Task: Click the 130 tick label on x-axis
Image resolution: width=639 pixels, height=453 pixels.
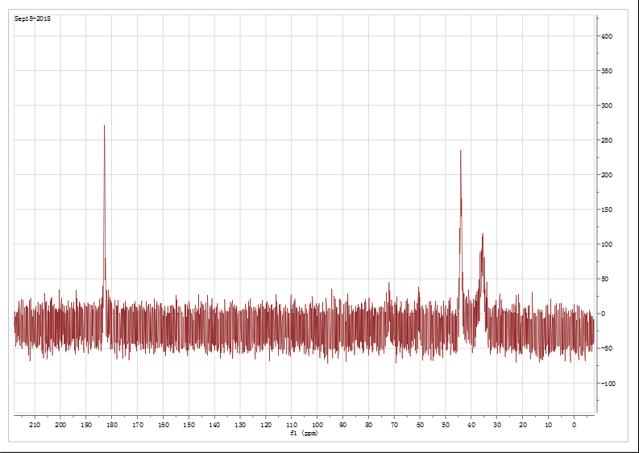Action: pos(240,425)
